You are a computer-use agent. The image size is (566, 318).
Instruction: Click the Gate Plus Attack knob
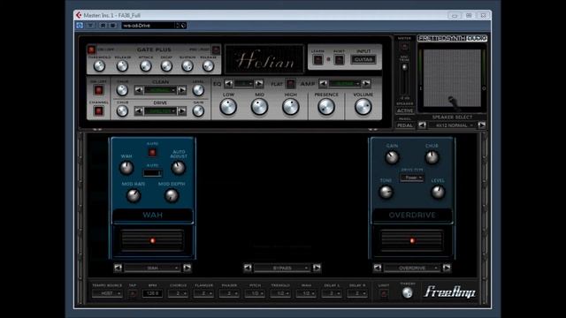pyautogui.click(x=145, y=66)
